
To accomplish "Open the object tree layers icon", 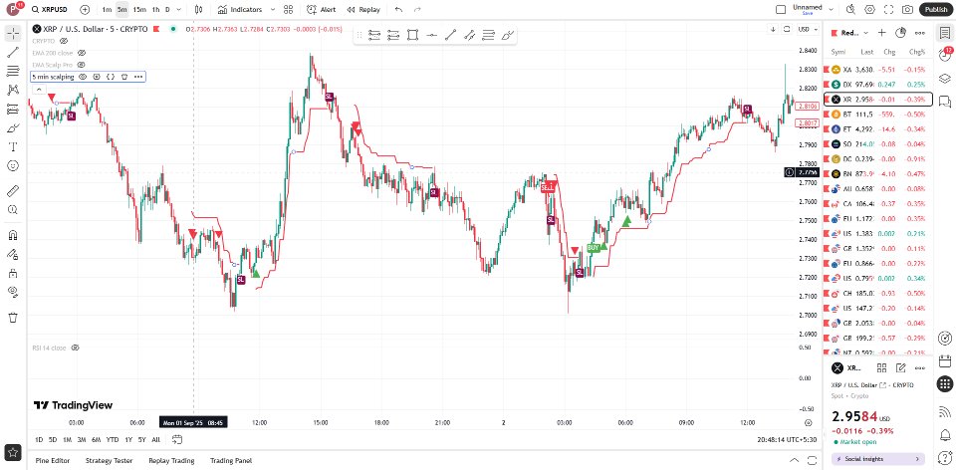I will [945, 78].
